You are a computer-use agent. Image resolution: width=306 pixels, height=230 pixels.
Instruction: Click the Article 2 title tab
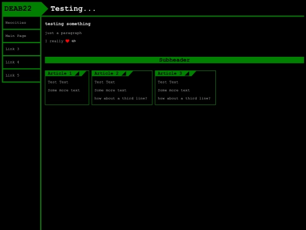(x=112, y=73)
